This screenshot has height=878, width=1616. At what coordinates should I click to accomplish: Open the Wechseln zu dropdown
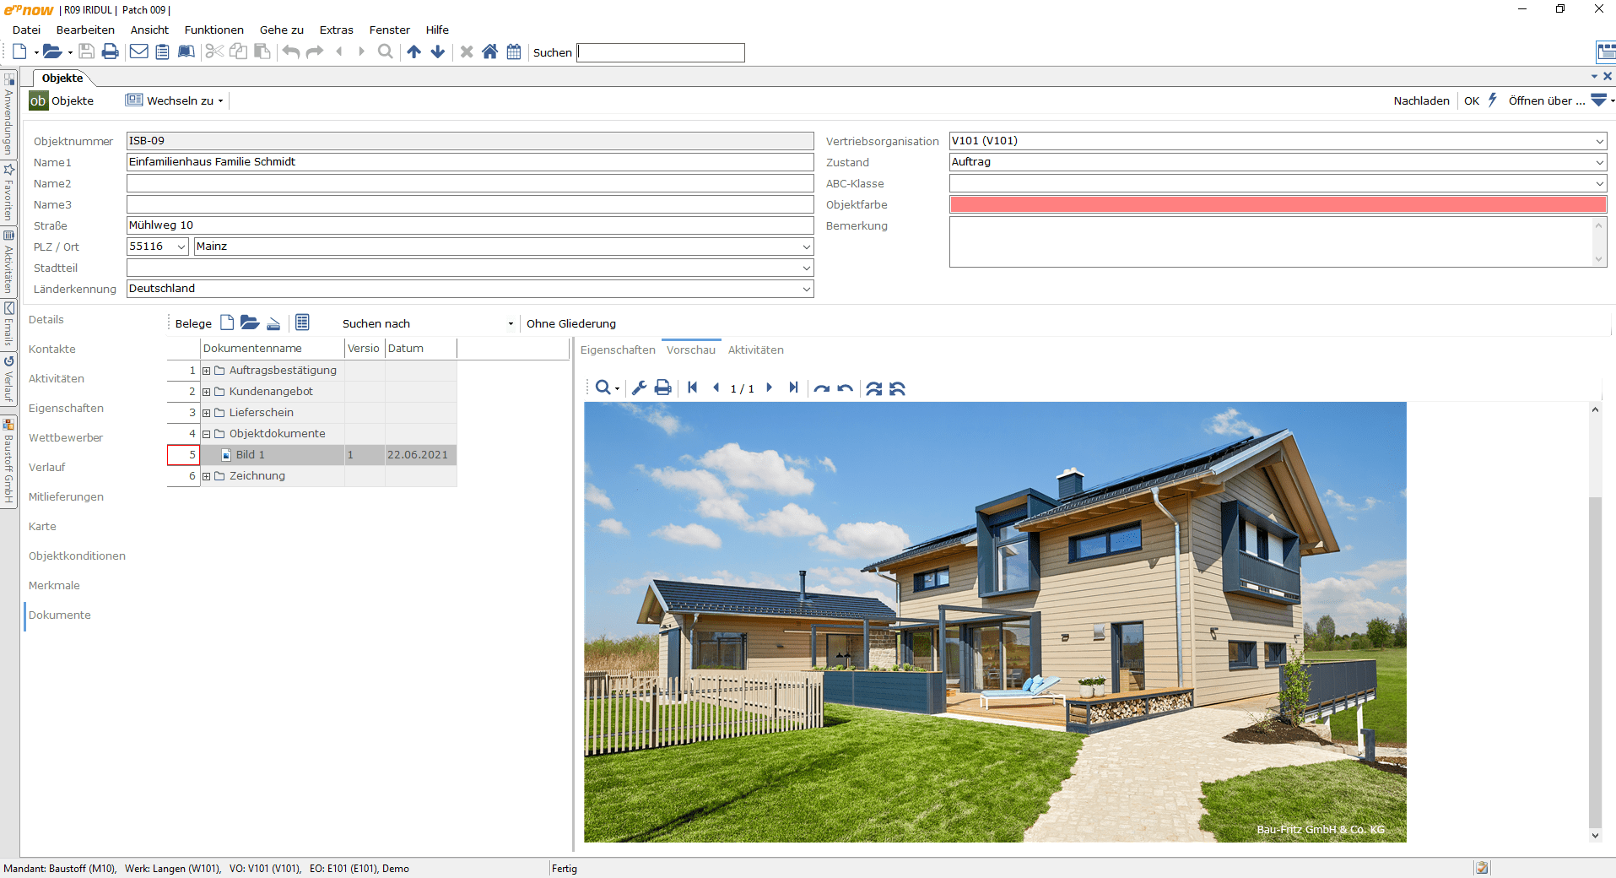(x=176, y=100)
